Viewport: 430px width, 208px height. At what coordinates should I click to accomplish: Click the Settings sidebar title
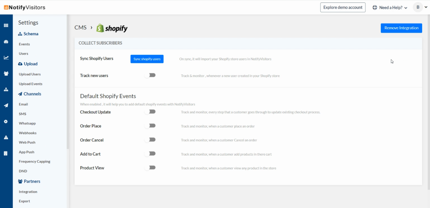pos(28,23)
